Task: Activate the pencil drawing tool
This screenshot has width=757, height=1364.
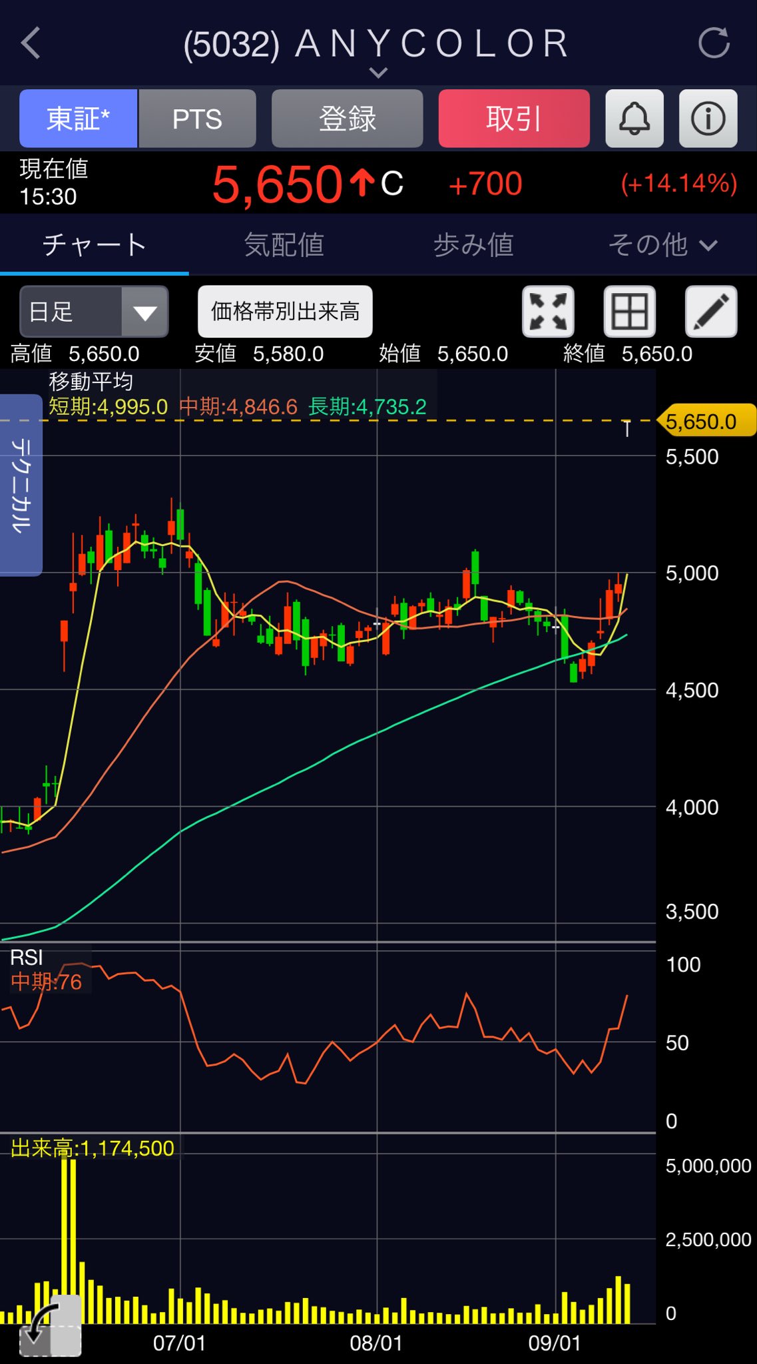Action: pos(711,312)
